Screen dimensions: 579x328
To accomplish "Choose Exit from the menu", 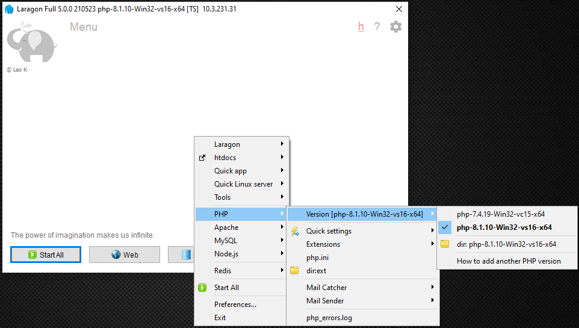I will tap(241, 318).
